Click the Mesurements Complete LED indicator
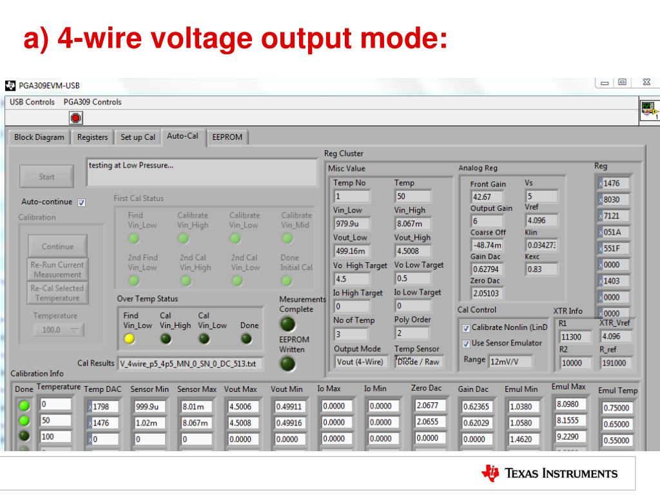 pos(288,324)
